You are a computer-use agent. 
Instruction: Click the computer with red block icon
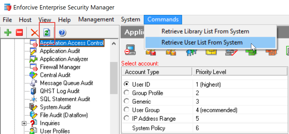coord(130,50)
